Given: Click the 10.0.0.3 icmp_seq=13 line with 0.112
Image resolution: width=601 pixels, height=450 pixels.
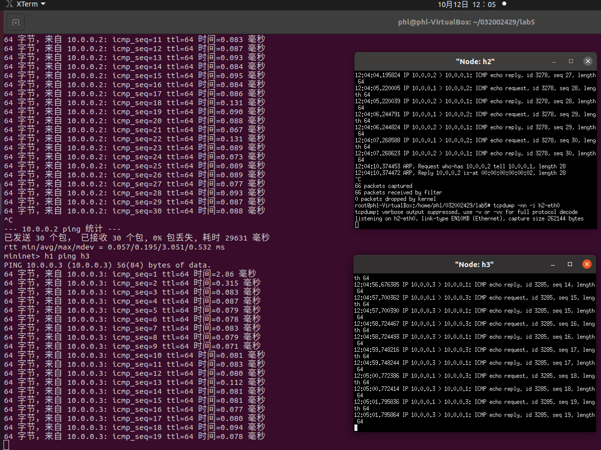Looking at the screenshot, I should click(x=134, y=382).
